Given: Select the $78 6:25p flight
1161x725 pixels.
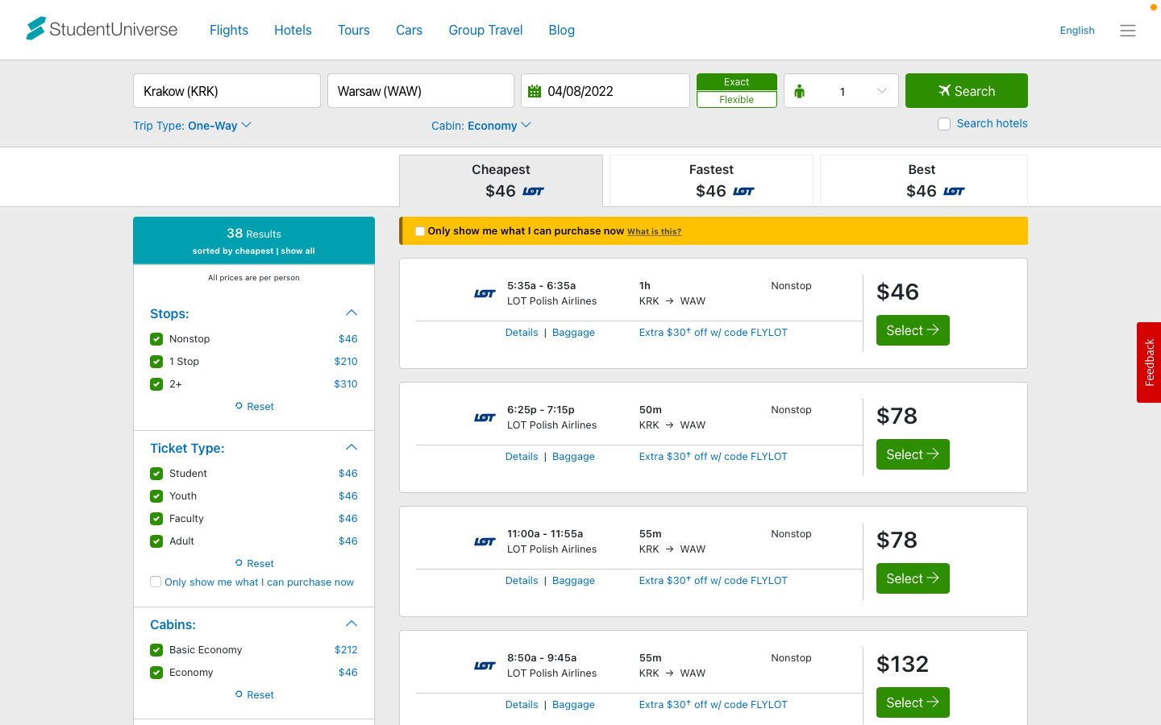Looking at the screenshot, I should pos(913,454).
